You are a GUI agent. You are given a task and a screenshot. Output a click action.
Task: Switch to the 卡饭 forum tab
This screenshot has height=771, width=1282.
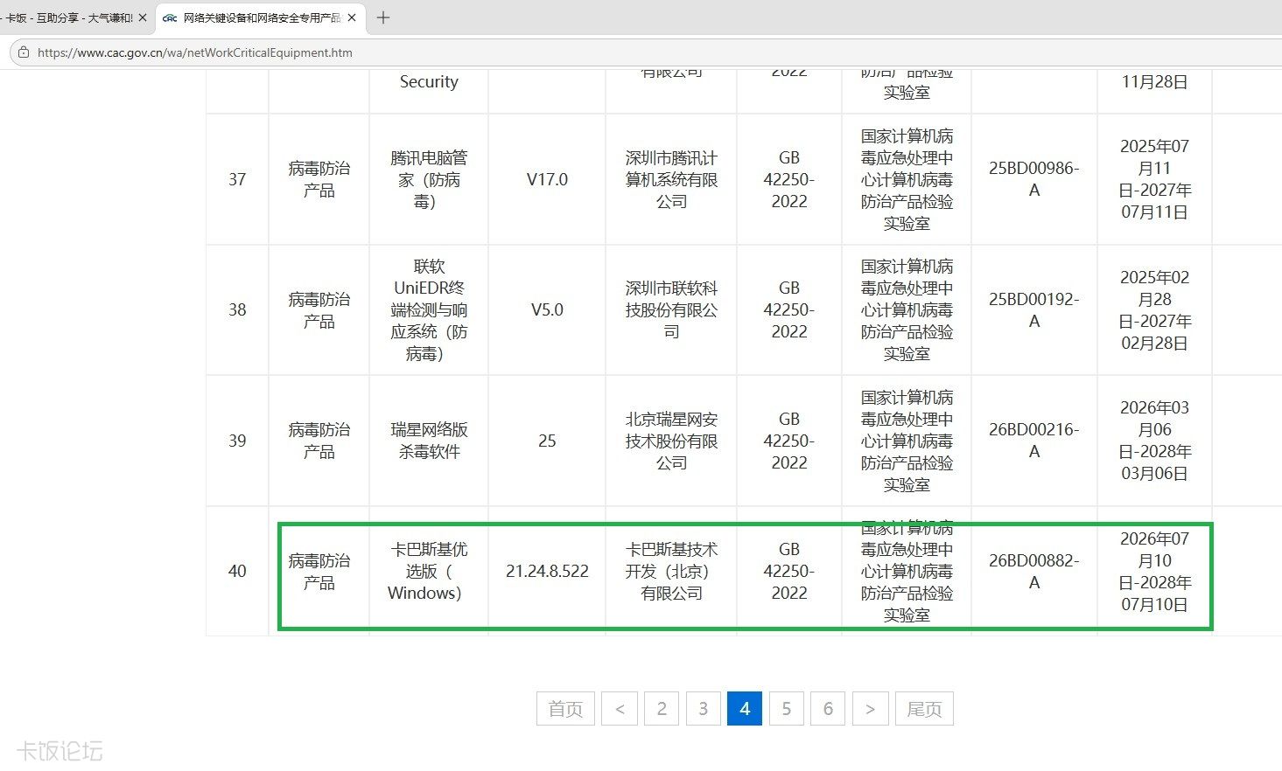70,17
